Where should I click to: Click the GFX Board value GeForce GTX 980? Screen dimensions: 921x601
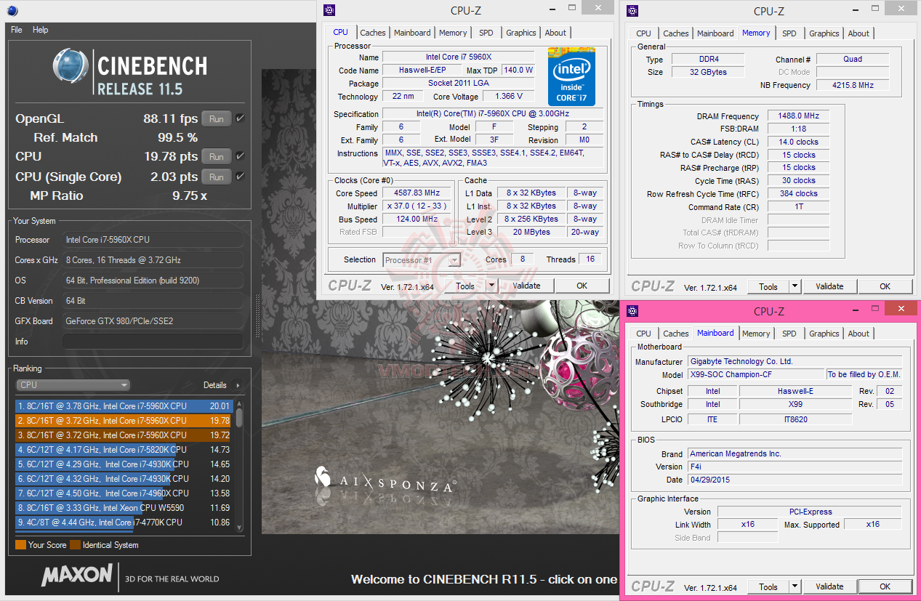coord(152,321)
